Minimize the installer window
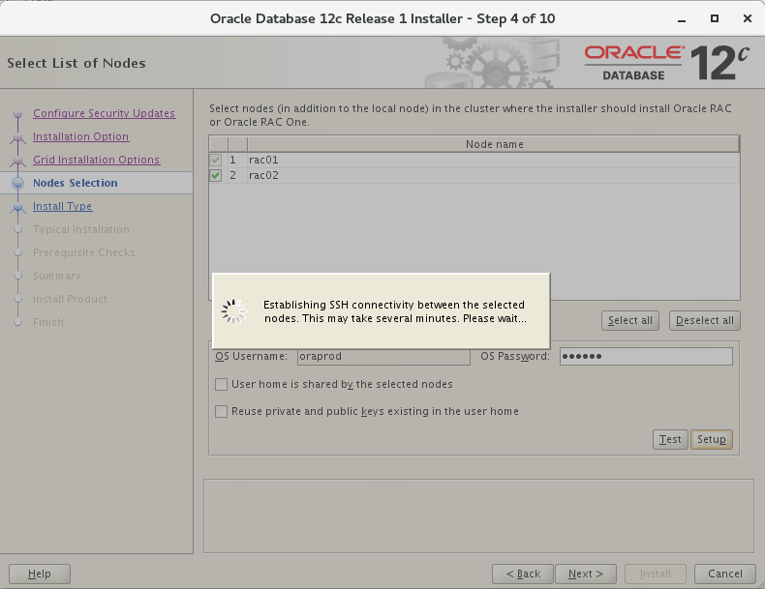This screenshot has width=765, height=589. 682,19
